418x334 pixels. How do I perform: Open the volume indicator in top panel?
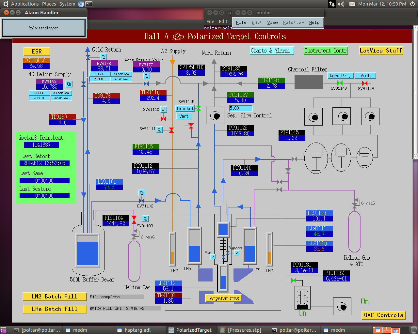click(x=341, y=4)
